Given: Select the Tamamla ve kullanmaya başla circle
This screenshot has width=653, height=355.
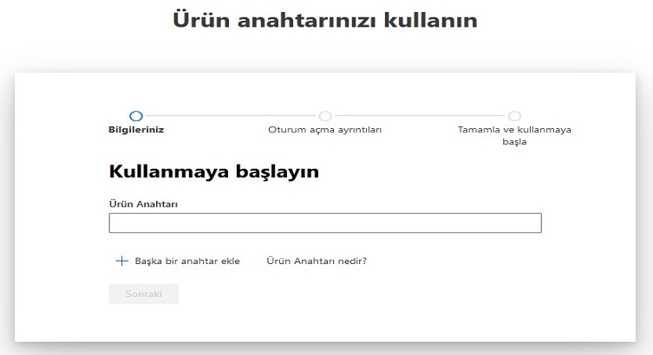Looking at the screenshot, I should (x=514, y=116).
